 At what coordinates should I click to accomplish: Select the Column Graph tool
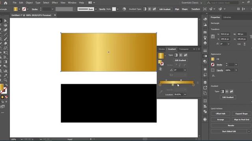click(x=5, y=71)
